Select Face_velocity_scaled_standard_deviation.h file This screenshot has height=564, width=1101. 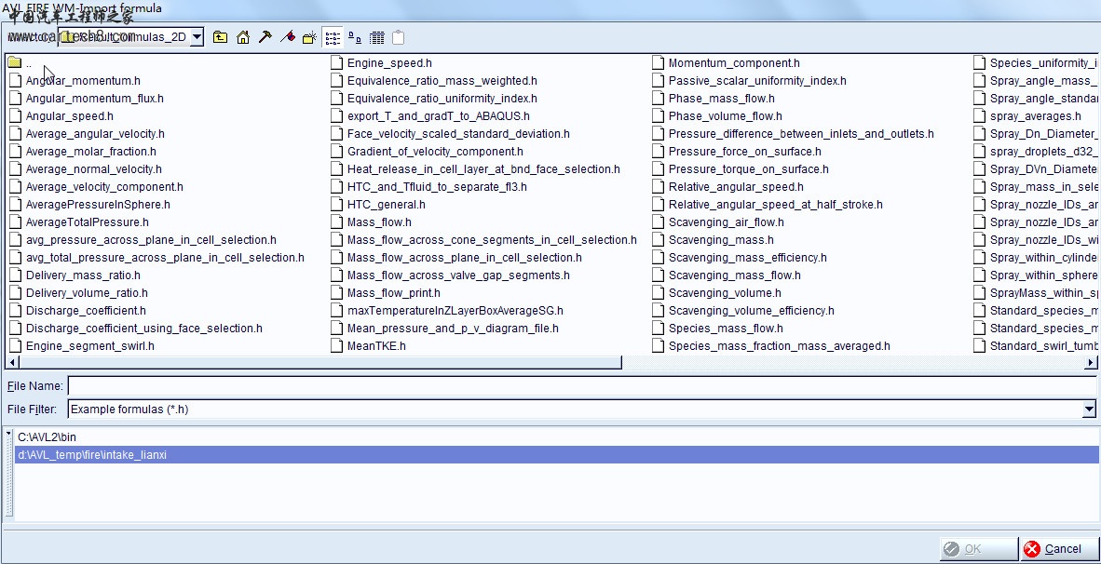click(x=451, y=133)
